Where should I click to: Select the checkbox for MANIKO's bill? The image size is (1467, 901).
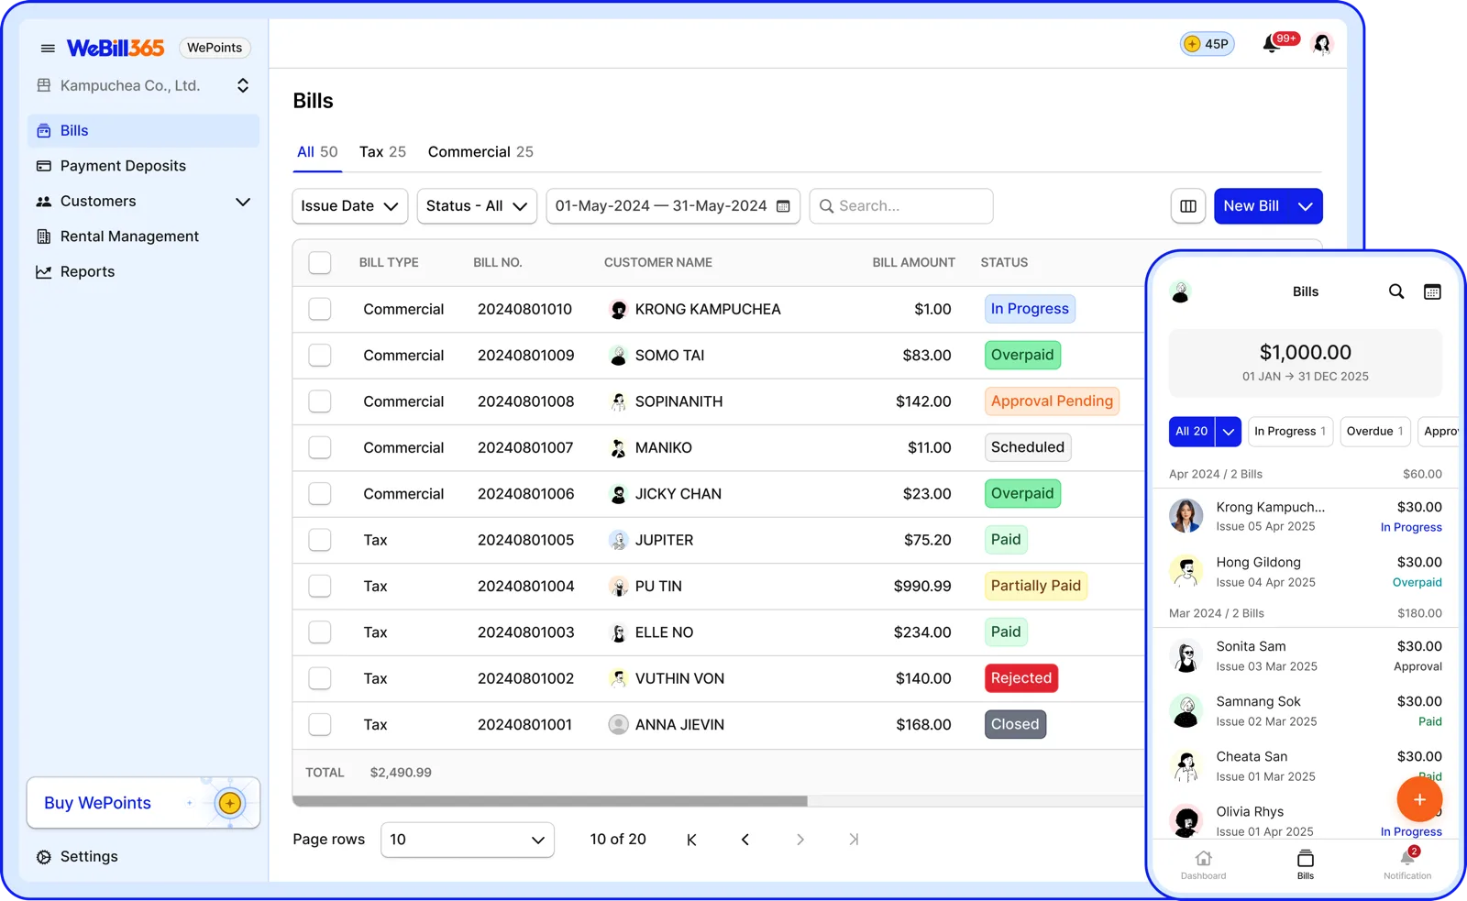tap(320, 448)
